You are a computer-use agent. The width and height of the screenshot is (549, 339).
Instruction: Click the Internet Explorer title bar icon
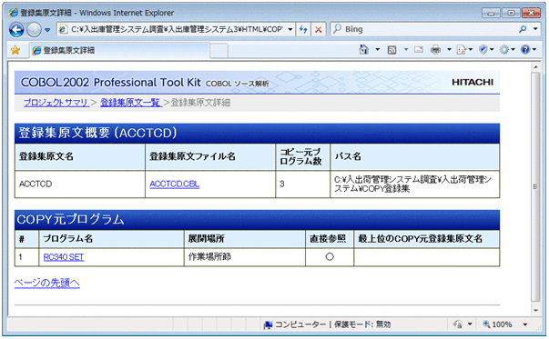14,13
